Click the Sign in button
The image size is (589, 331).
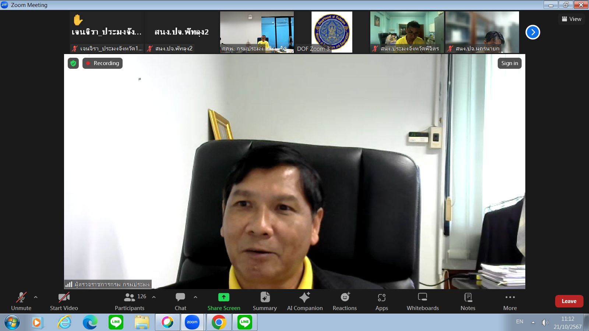pyautogui.click(x=509, y=63)
